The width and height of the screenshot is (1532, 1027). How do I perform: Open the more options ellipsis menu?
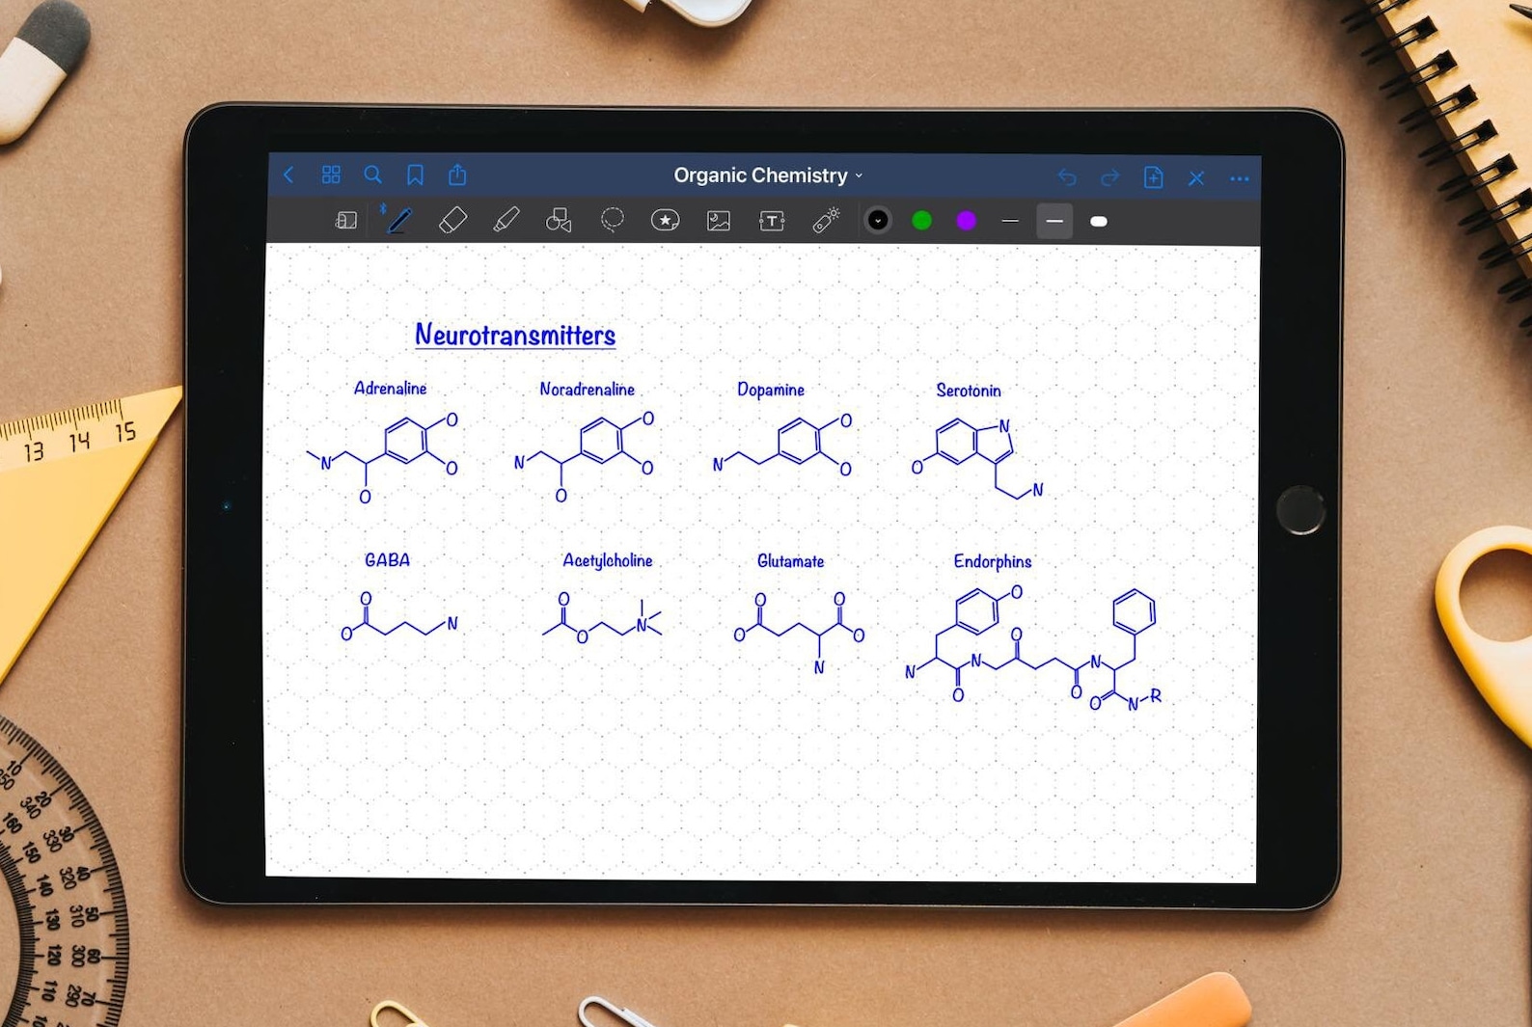tap(1240, 178)
